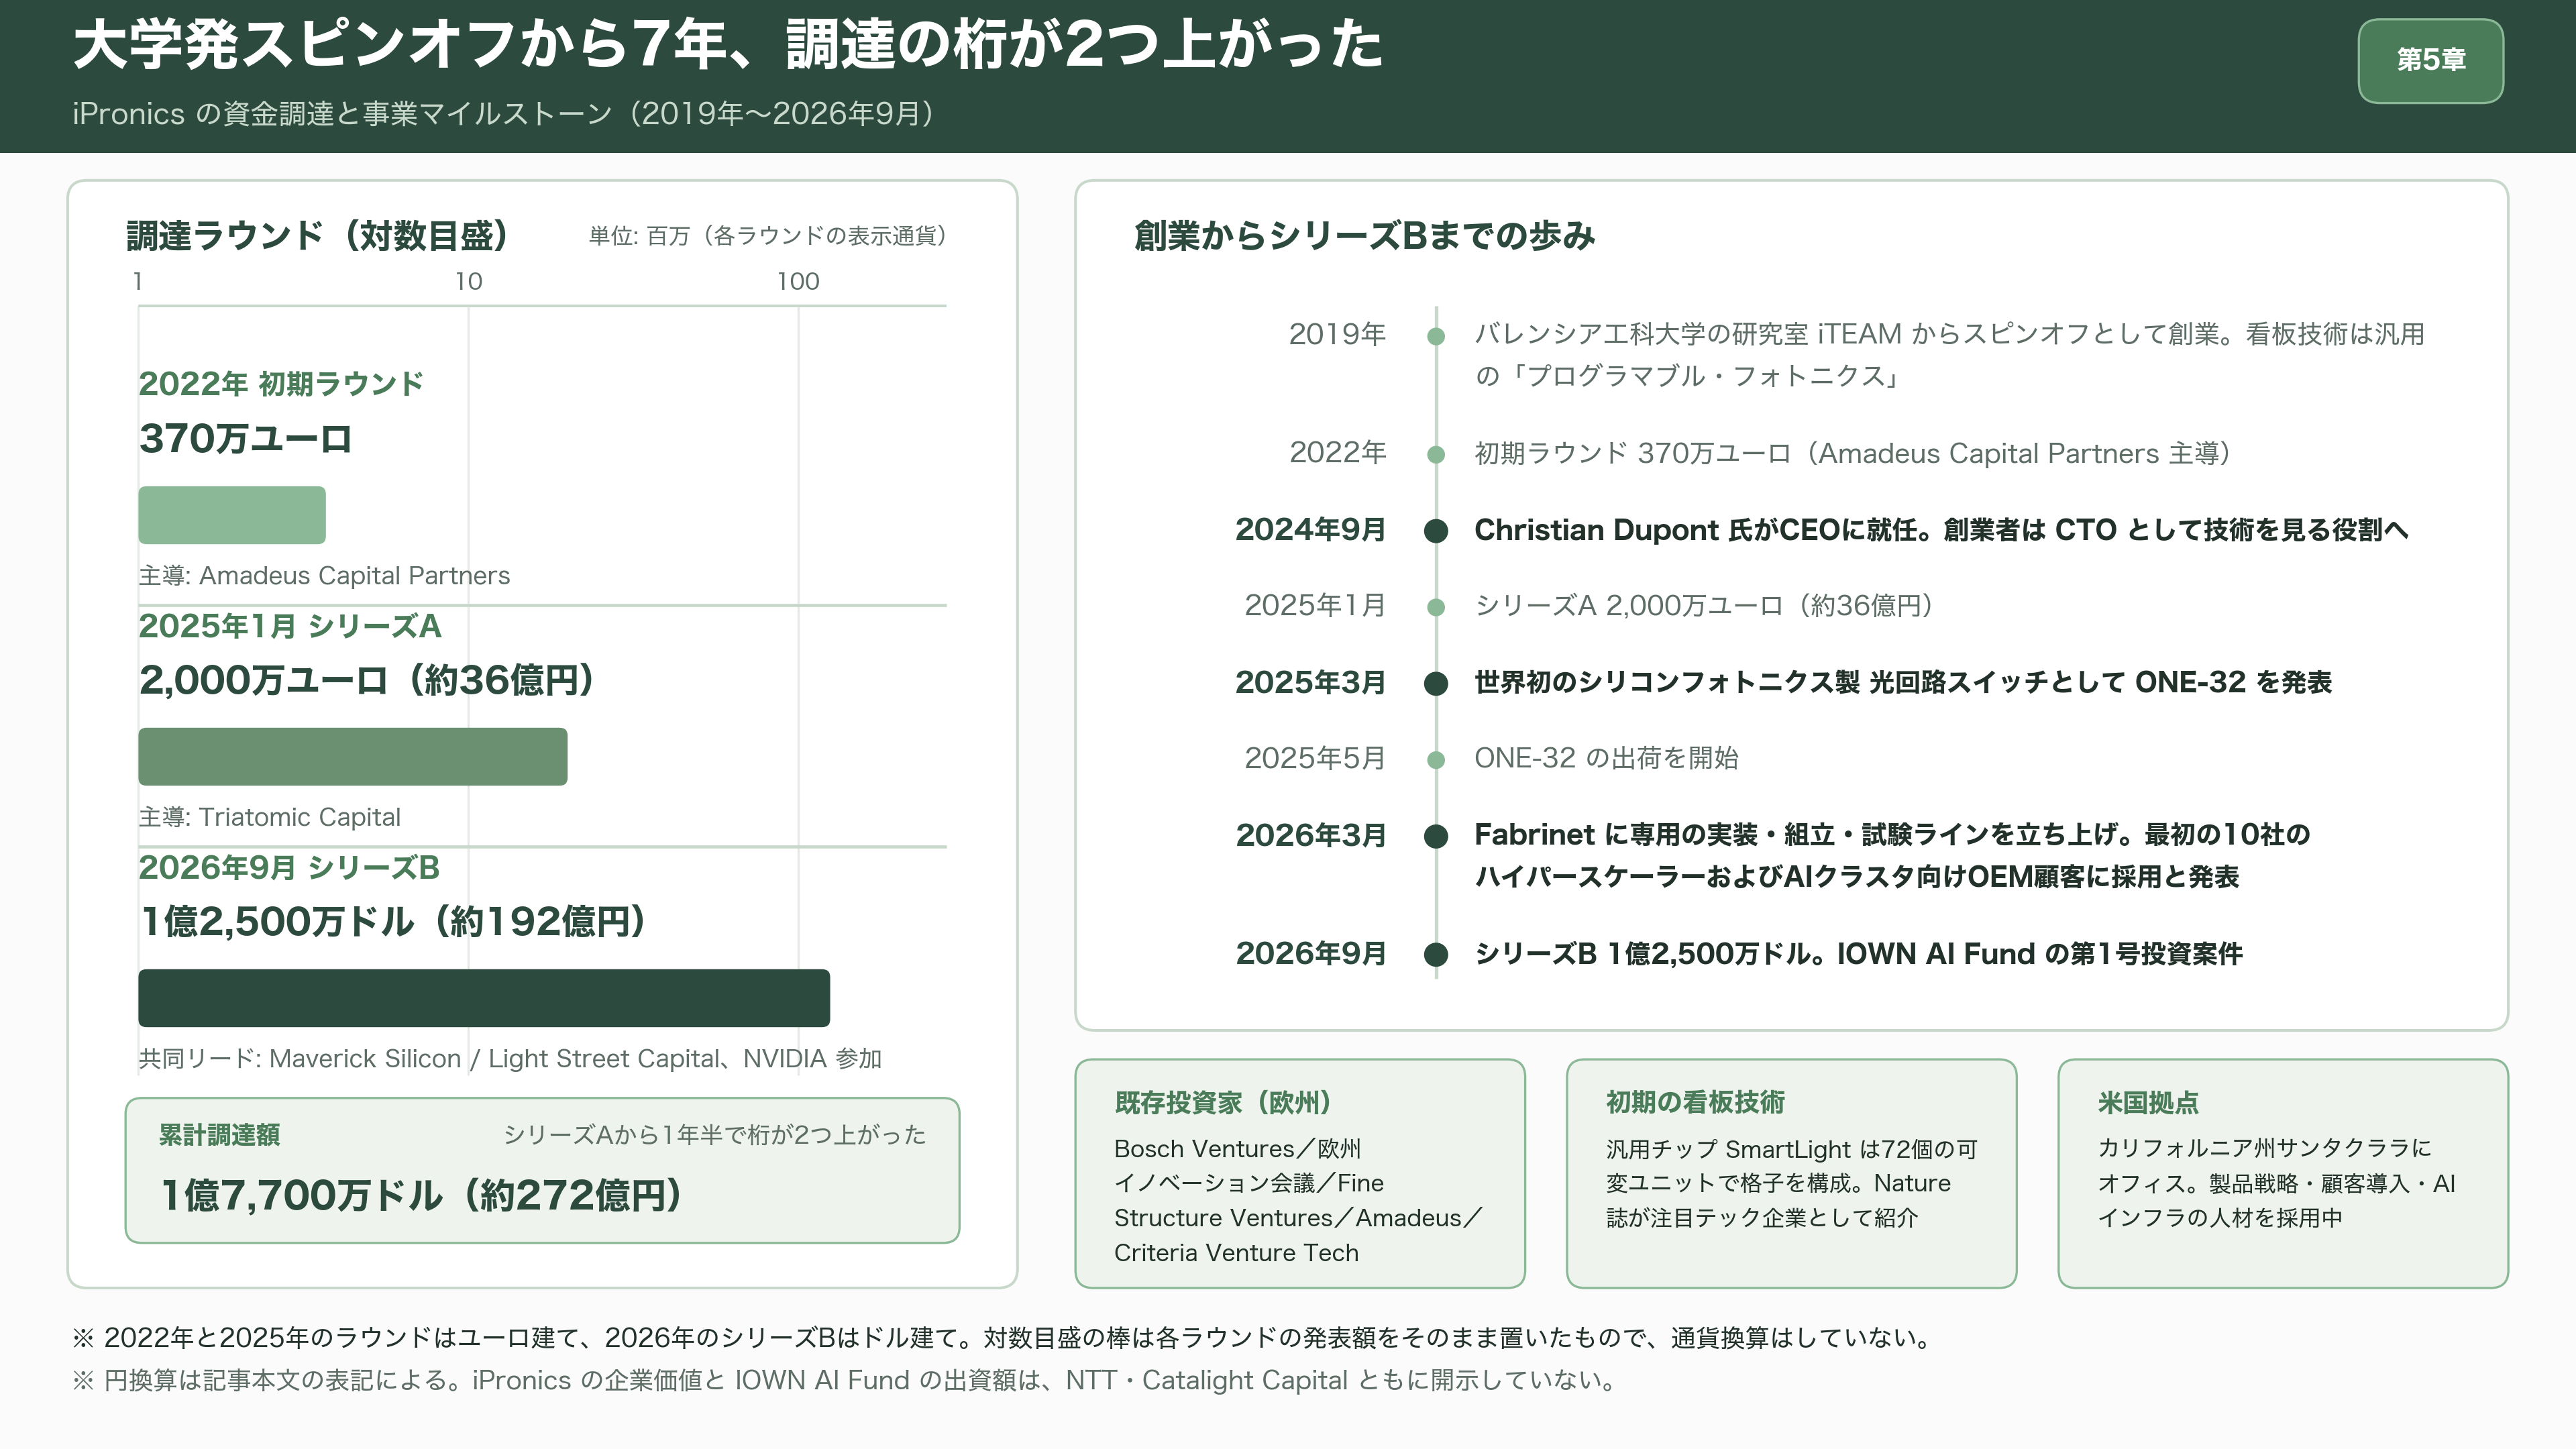Image resolution: width=2576 pixels, height=1449 pixels.
Task: Click the 既存投資家（欧州）card title
Action: pos(1224,1103)
